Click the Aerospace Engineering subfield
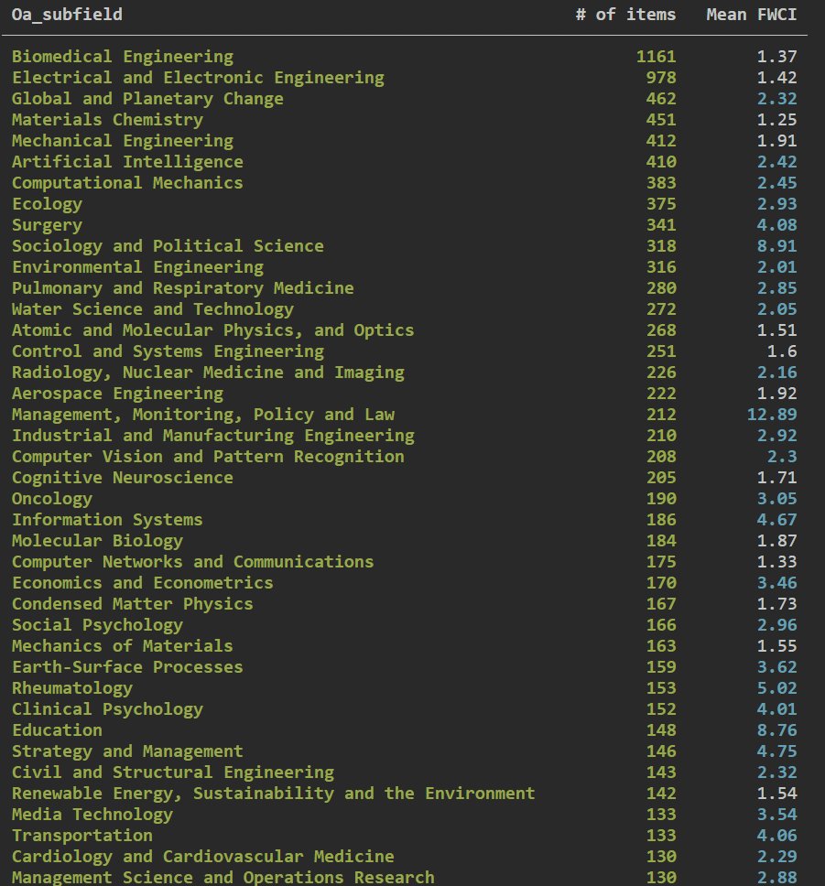Screen dimensions: 825x886 coord(117,394)
